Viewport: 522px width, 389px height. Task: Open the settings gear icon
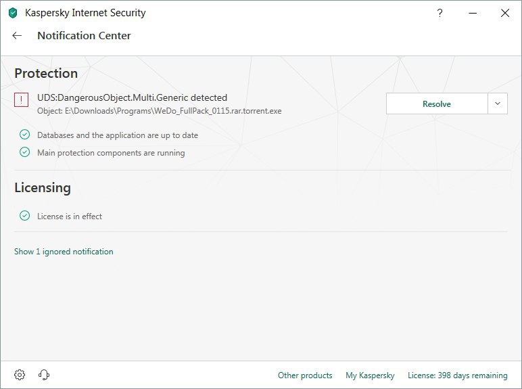[20, 375]
